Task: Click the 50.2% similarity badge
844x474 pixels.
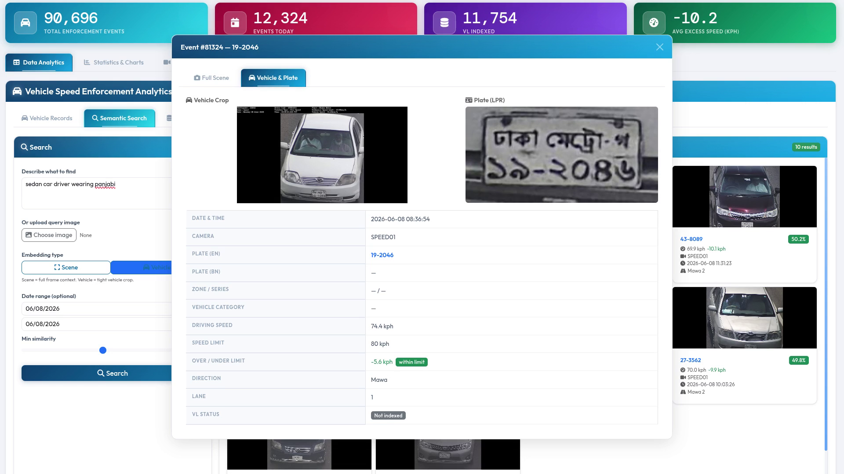Action: [x=798, y=239]
